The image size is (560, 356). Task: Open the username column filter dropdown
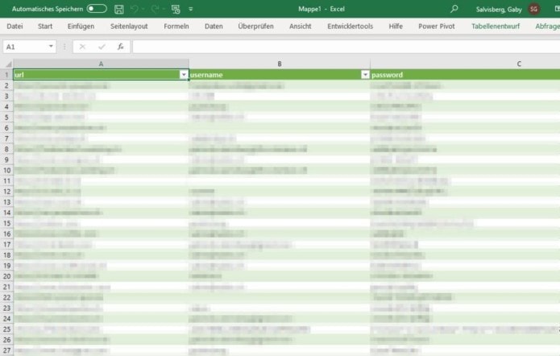[x=365, y=75]
